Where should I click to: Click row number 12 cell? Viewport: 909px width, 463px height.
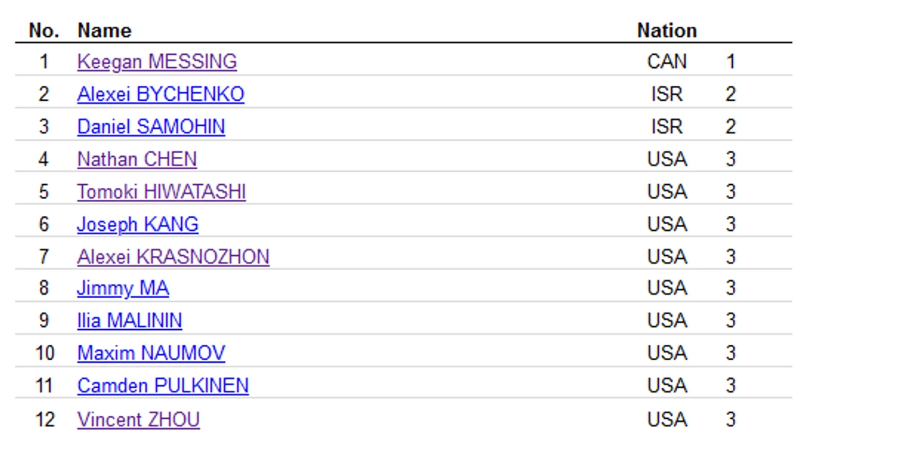pyautogui.click(x=44, y=419)
